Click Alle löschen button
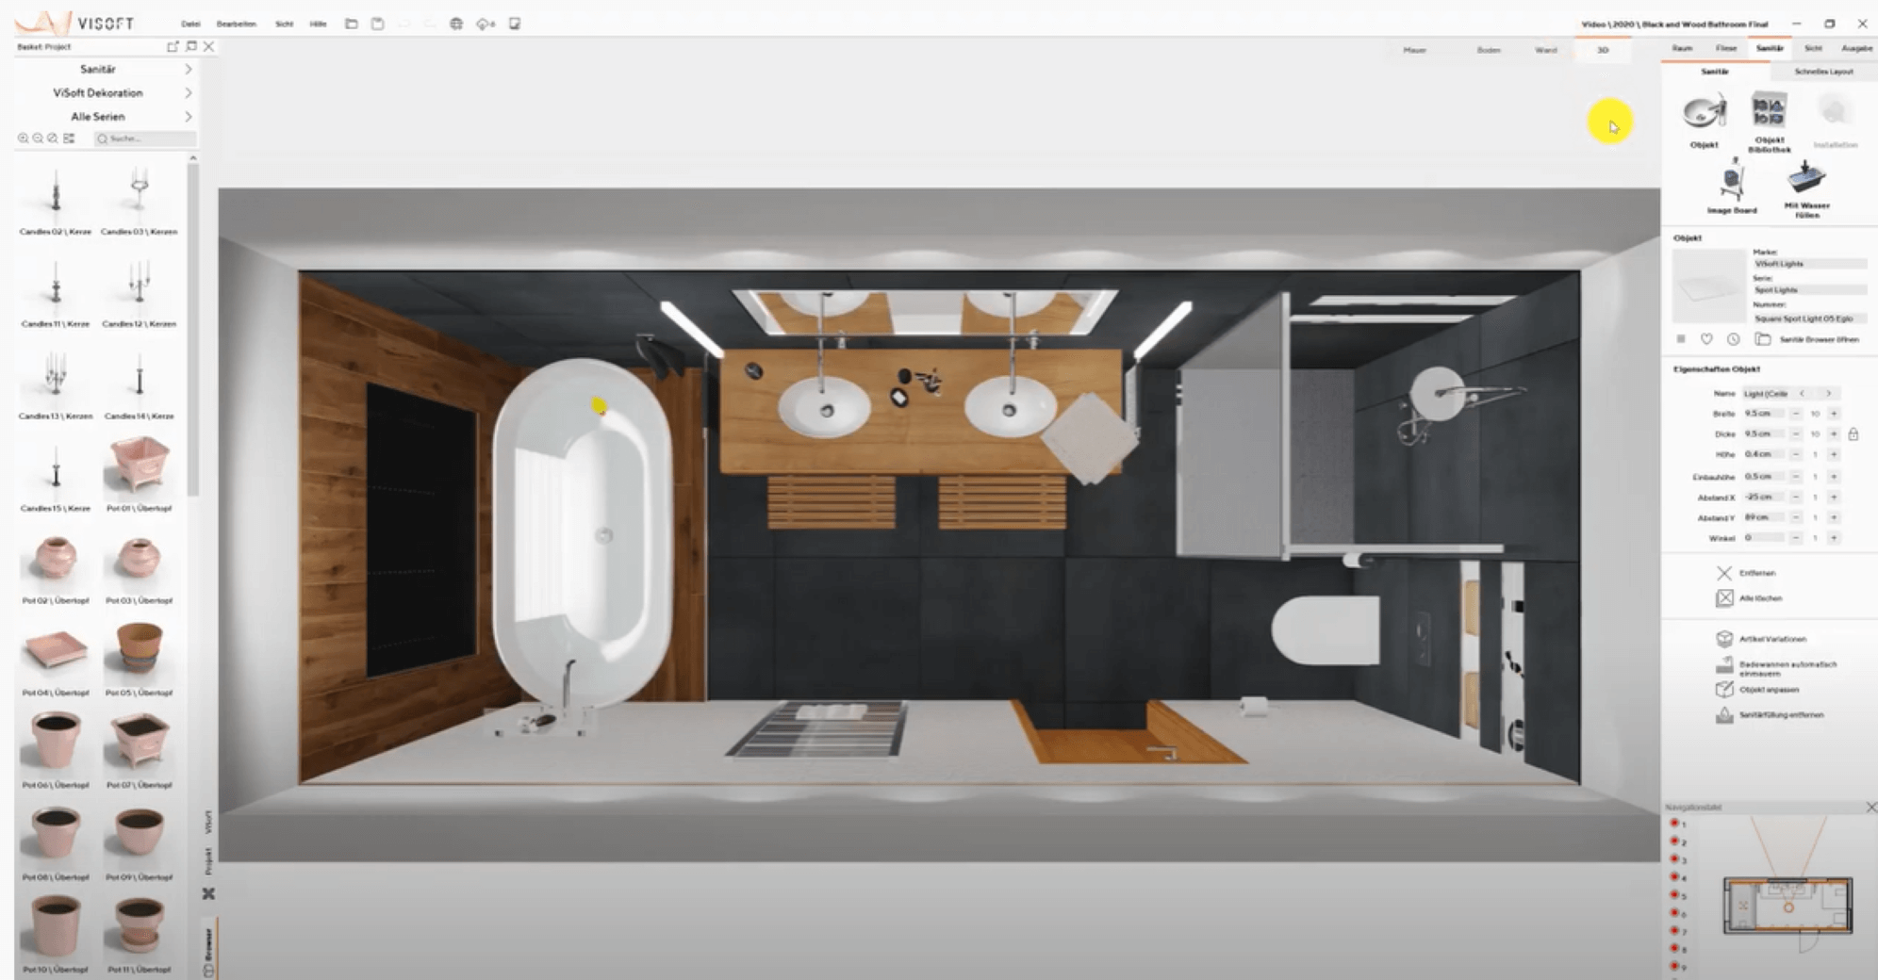Image resolution: width=1878 pixels, height=980 pixels. pos(1750,598)
